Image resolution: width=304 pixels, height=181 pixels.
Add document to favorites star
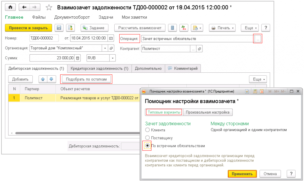tap(49, 7)
